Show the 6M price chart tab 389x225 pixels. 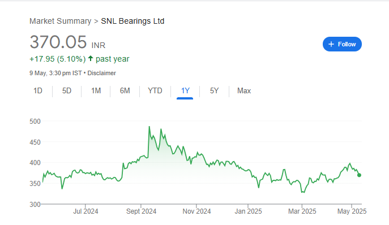(x=125, y=90)
